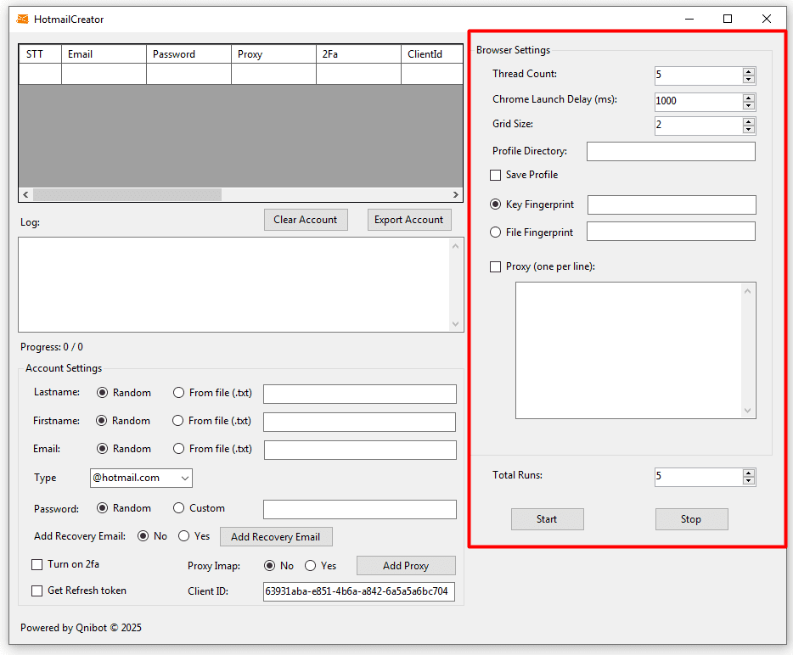
Task: Focus the Key Fingerprint text field
Action: (x=672, y=204)
